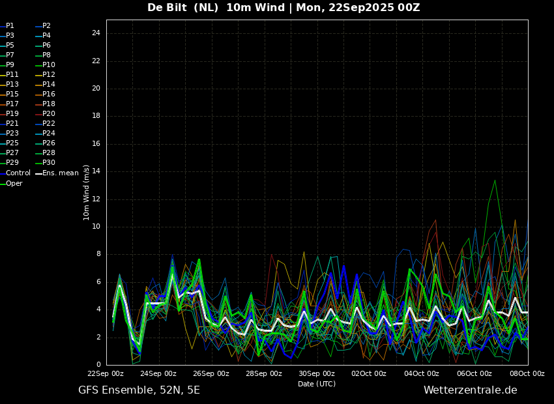Viewport: 554px width, 404px height.
Task: Click the 08Oct 00z date tick label
Action: click(x=527, y=373)
